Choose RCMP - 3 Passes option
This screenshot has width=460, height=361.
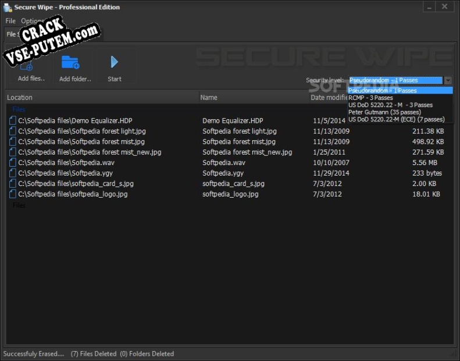tap(400, 98)
